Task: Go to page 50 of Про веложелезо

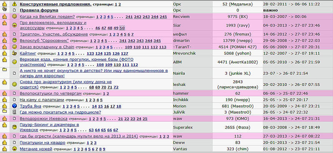Action: 122,28
